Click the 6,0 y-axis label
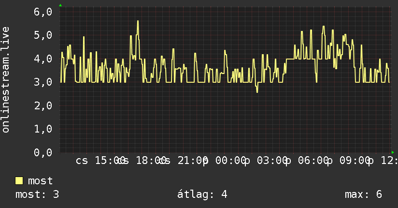 [x=43, y=12]
